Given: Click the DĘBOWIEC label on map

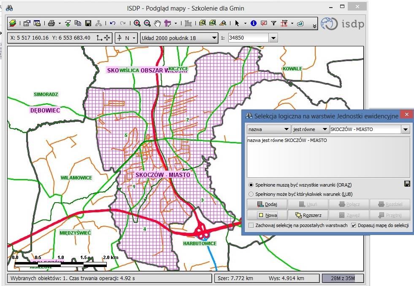Looking at the screenshot, I should 45,110.
